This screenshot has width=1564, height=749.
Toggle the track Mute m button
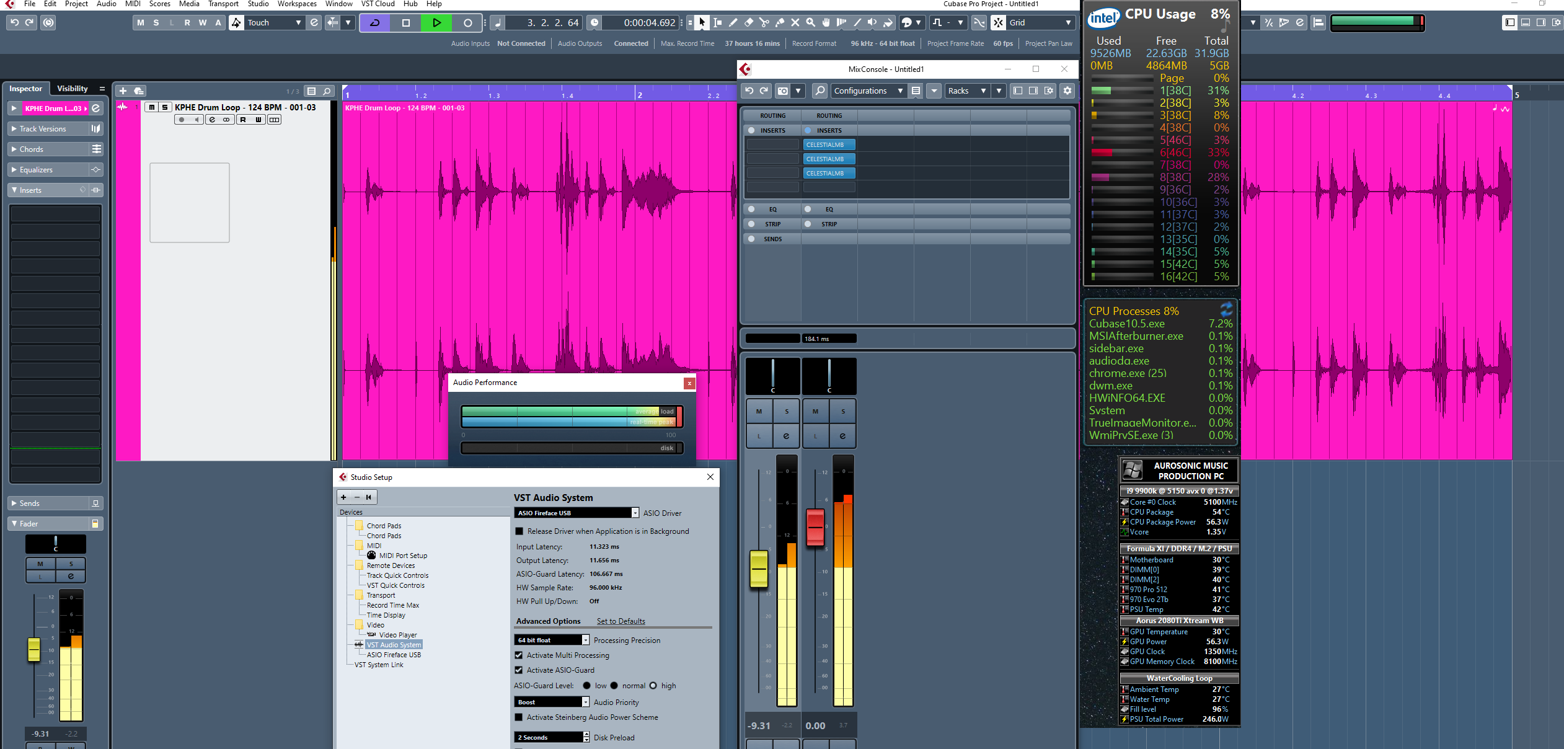pos(152,107)
